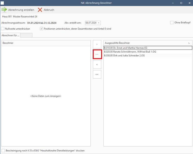The height and width of the screenshot is (154, 193).
Task: Move all residents with double right arrow
Action: tap(97, 54)
